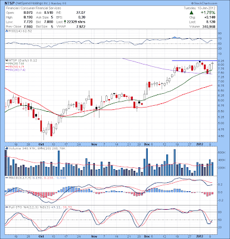This screenshot has height=239, width=230.
Task: Click the candlestick icon before NTSP (Daily)
Action: [7, 60]
